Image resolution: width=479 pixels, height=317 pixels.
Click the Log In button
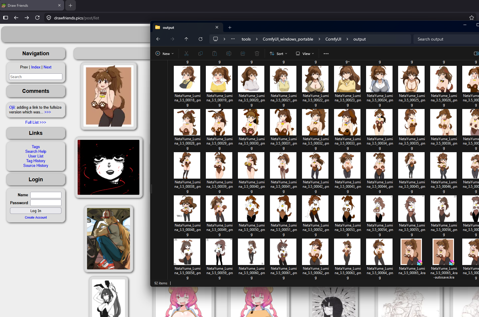click(36, 211)
